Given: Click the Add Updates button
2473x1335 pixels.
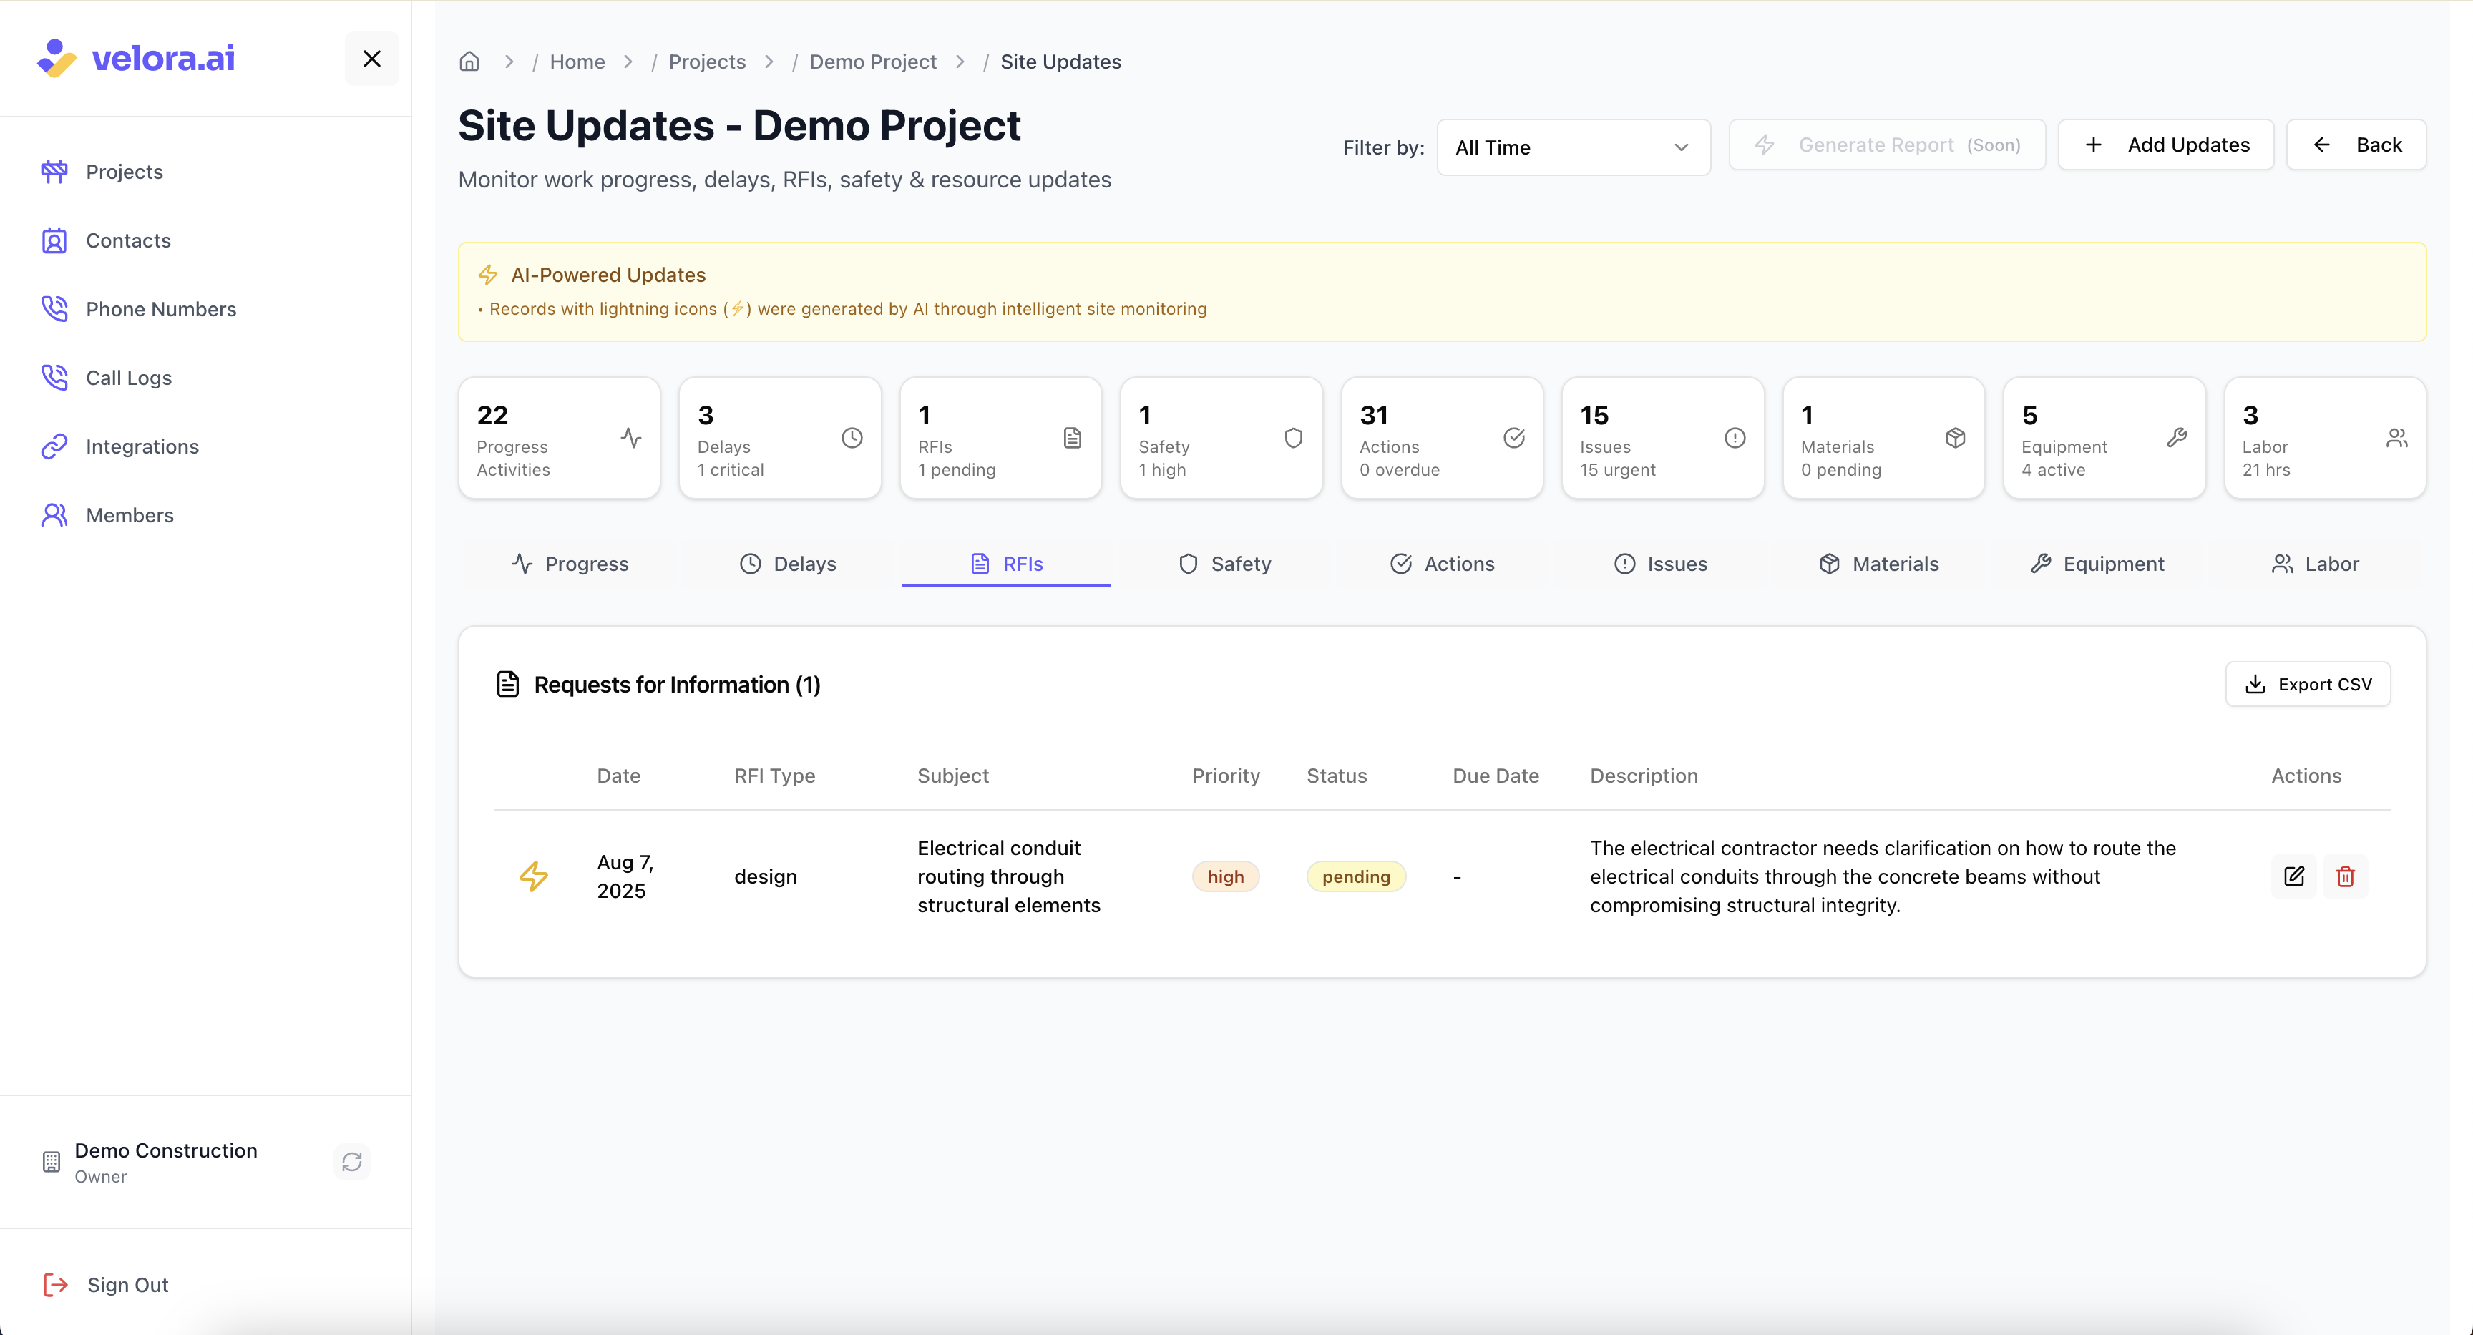Looking at the screenshot, I should tap(2166, 145).
